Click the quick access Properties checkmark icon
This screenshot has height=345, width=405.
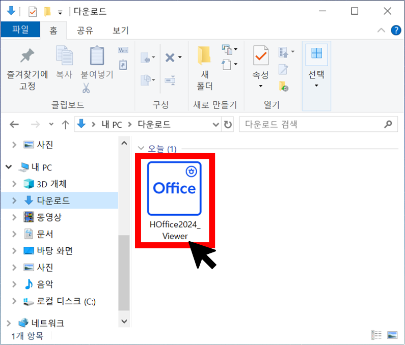coord(33,12)
